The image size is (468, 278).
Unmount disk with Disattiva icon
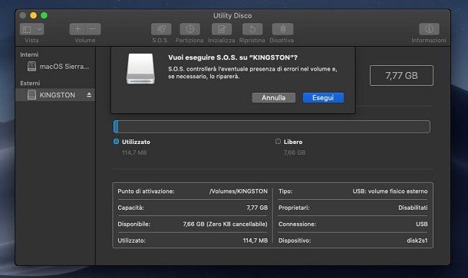coord(282,29)
